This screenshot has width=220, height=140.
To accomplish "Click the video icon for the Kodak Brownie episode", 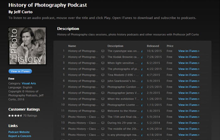I will pos(103,57).
